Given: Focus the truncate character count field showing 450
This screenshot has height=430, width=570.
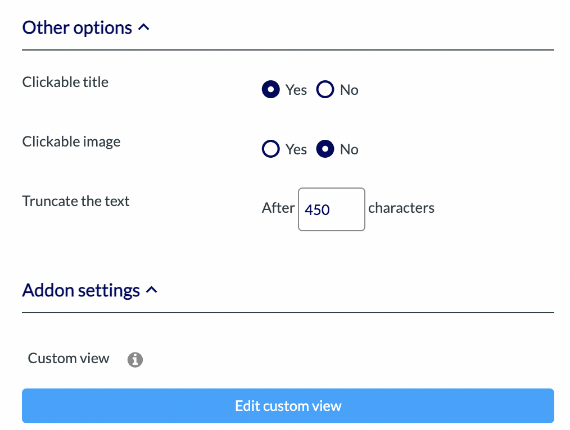Looking at the screenshot, I should pyautogui.click(x=331, y=209).
